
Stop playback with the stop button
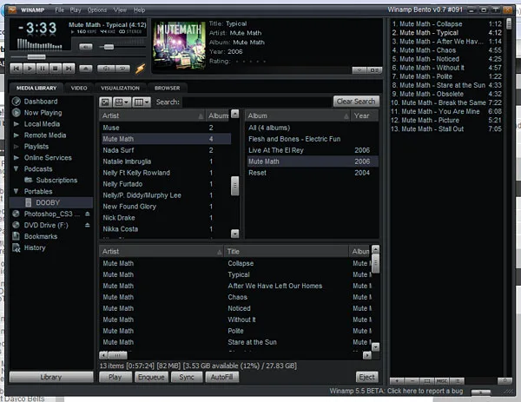56,69
